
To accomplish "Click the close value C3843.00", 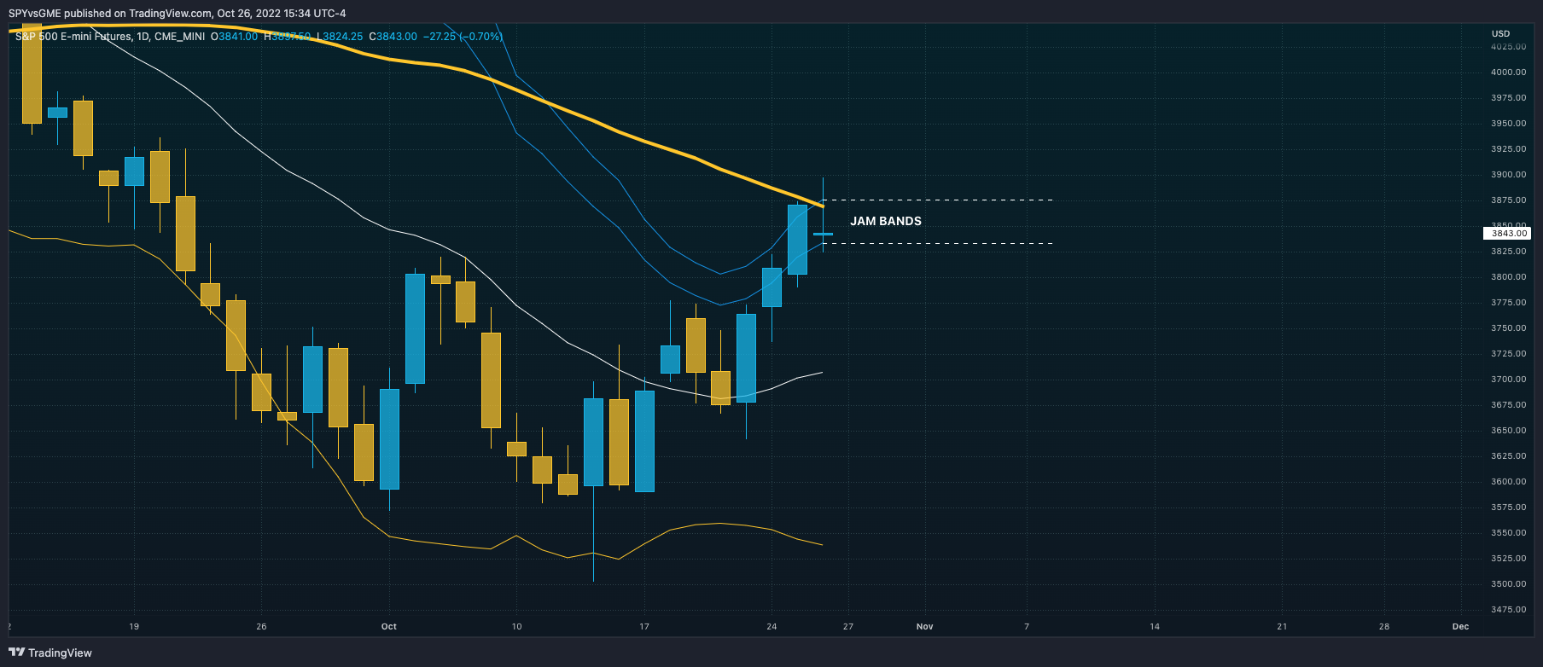I will point(393,37).
